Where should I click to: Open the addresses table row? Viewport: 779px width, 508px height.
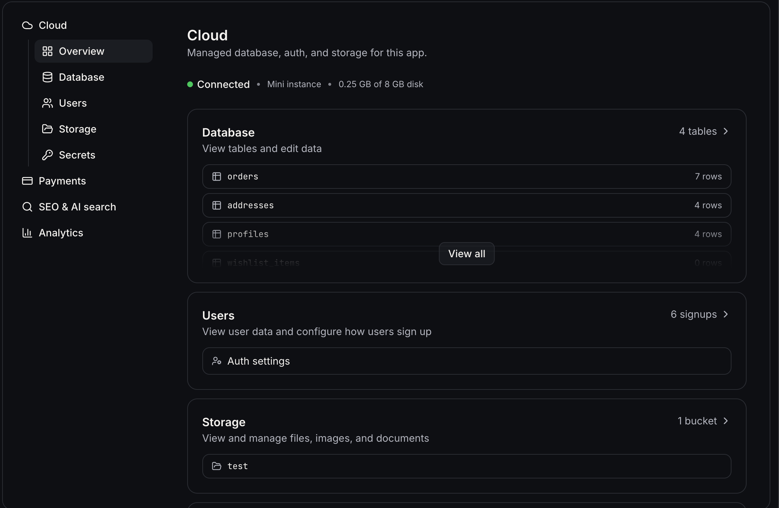467,205
